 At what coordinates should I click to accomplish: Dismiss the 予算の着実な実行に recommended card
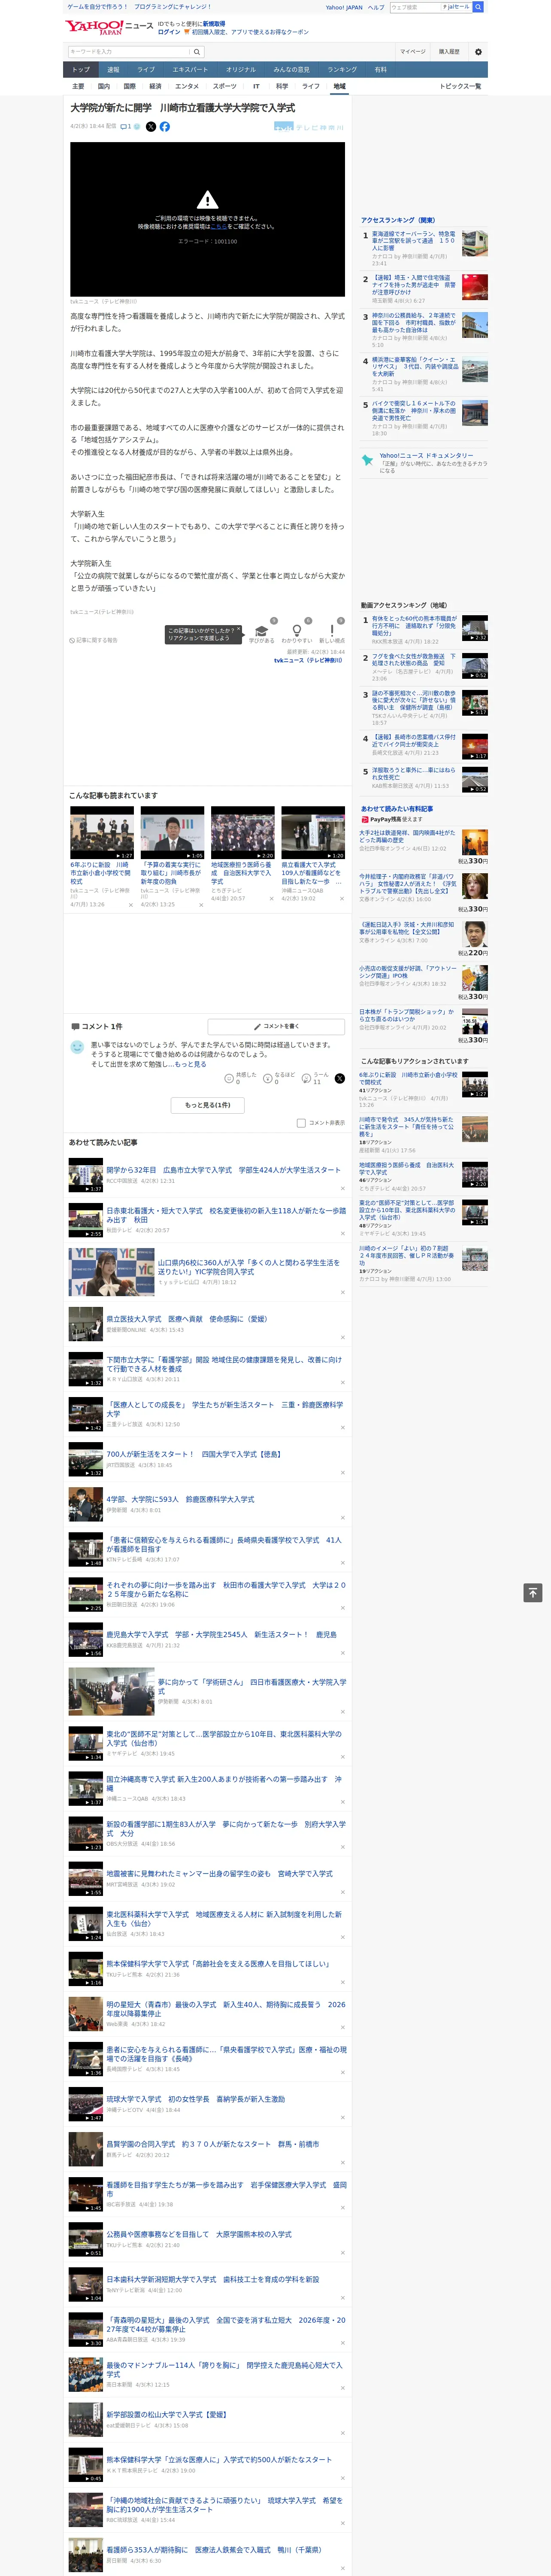(x=201, y=904)
